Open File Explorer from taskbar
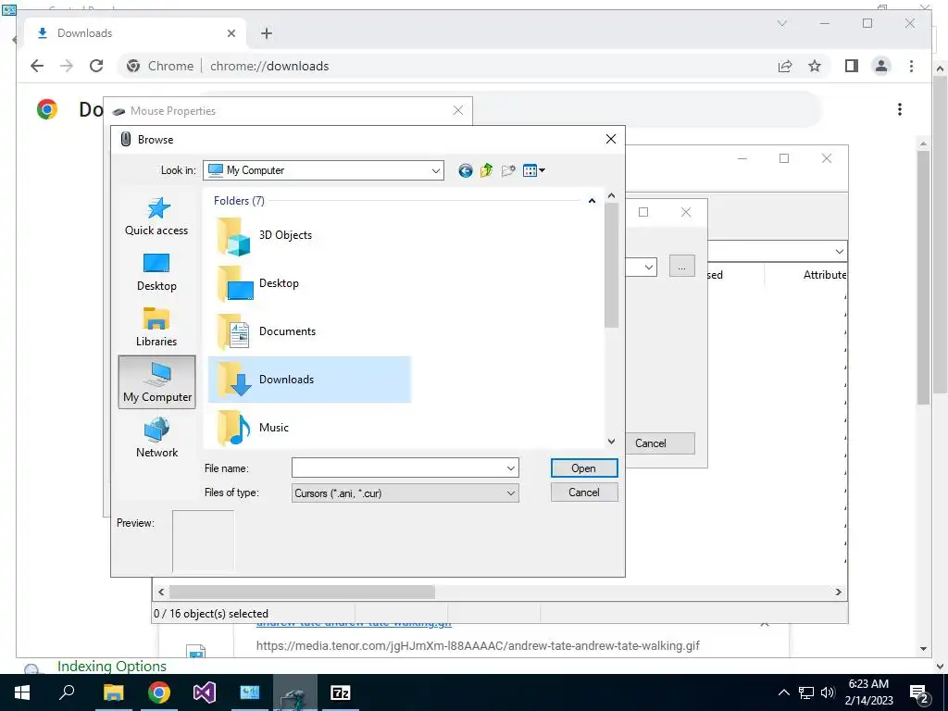 (x=113, y=692)
